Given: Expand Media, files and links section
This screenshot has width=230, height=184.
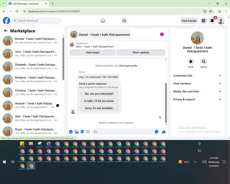Looking at the screenshot, I should pos(197,92).
